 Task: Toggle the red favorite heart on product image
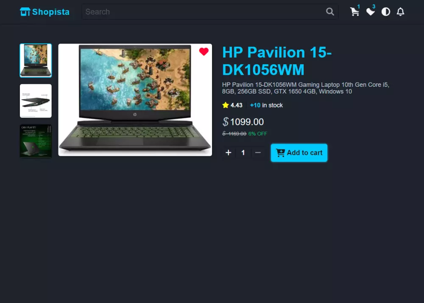(x=204, y=51)
